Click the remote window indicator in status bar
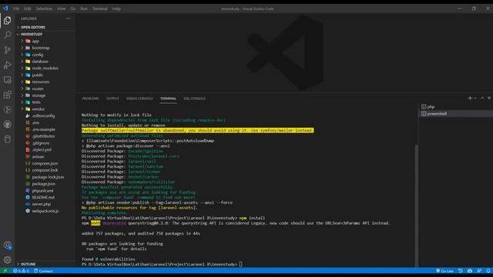 [5, 271]
